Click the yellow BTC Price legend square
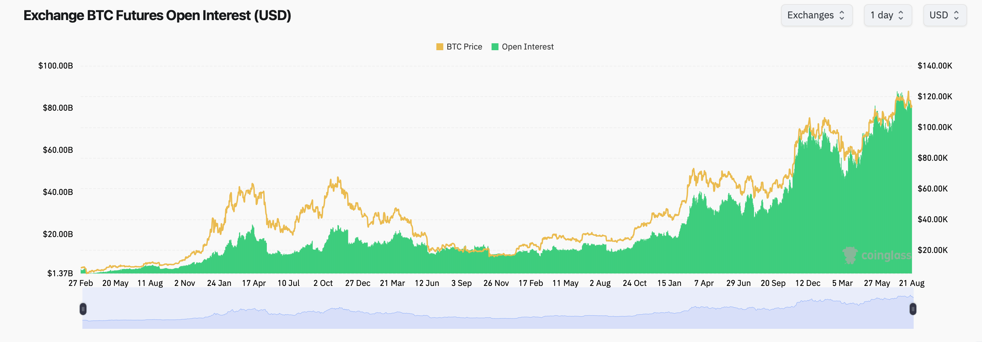982x342 pixels. point(440,46)
